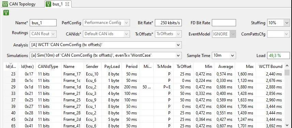Select the Frame_1d row
Image resolution: width=292 pixels, height=128 pixels.
pos(144,87)
